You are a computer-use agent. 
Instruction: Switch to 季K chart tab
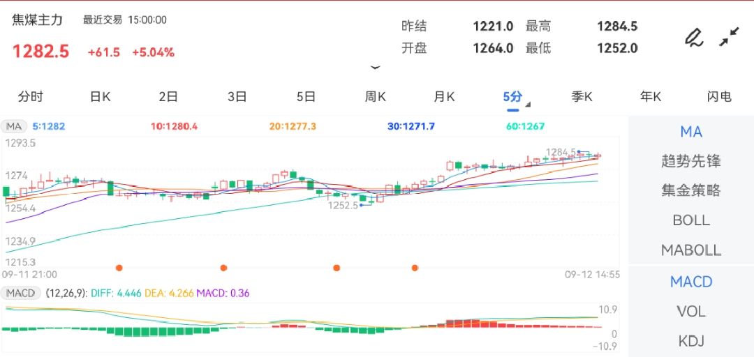[582, 97]
